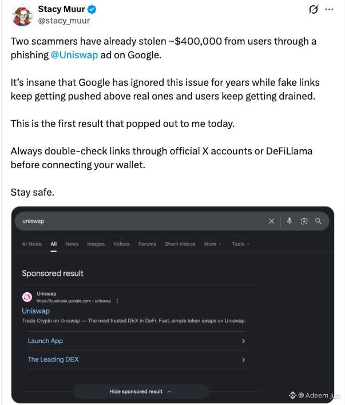Click the @Uniswap mention link

coord(74,55)
